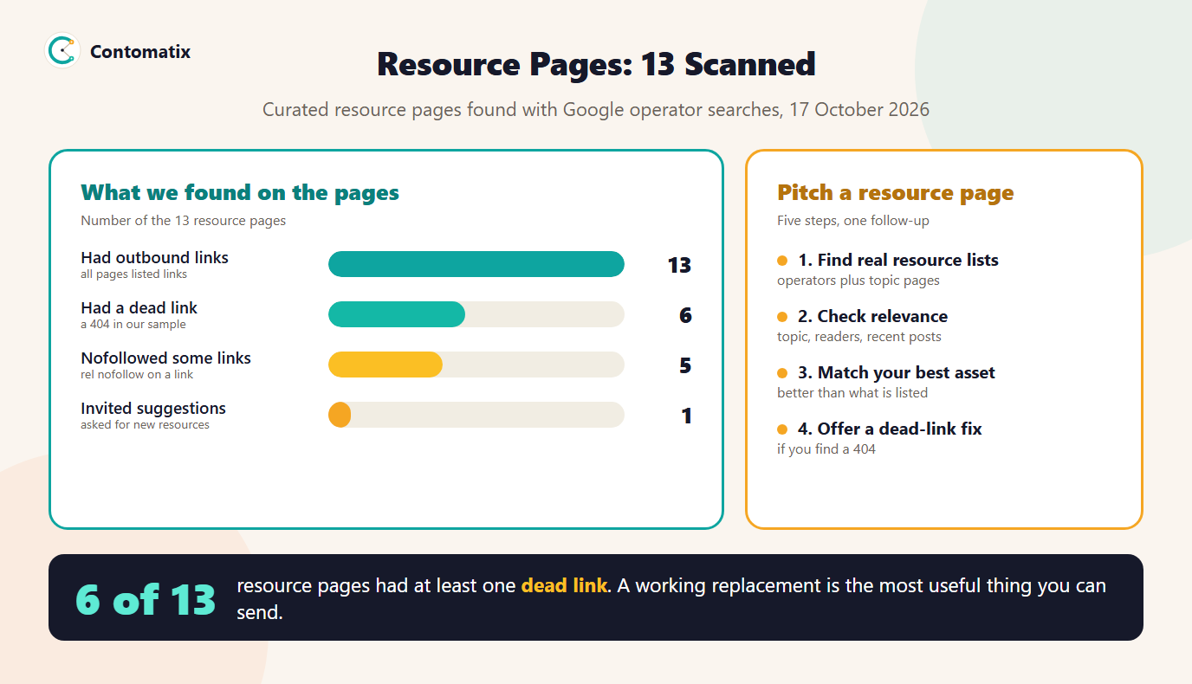The height and width of the screenshot is (684, 1192).
Task: Click the bullet dot for step 2
Action: pyautogui.click(x=782, y=317)
